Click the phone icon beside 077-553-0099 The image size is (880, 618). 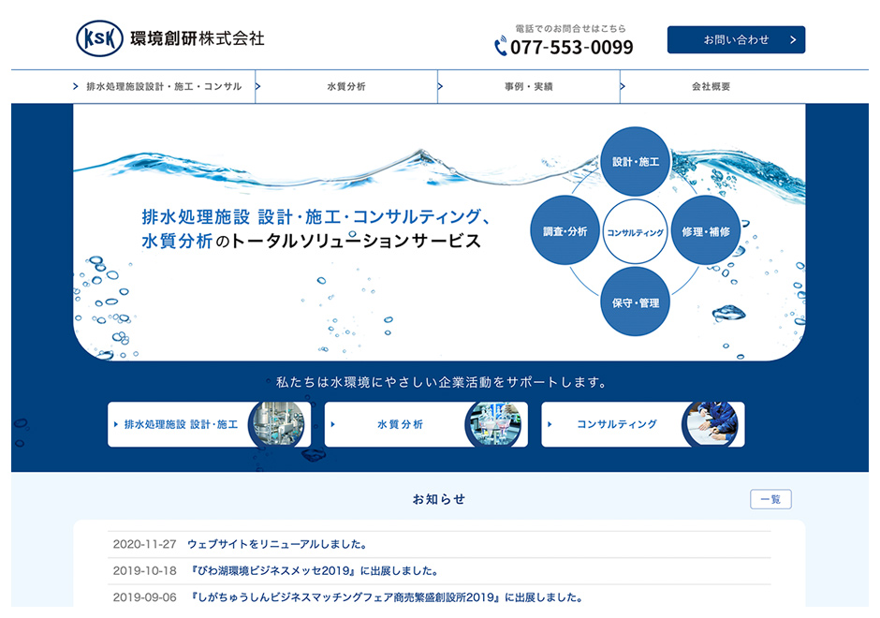(x=501, y=47)
